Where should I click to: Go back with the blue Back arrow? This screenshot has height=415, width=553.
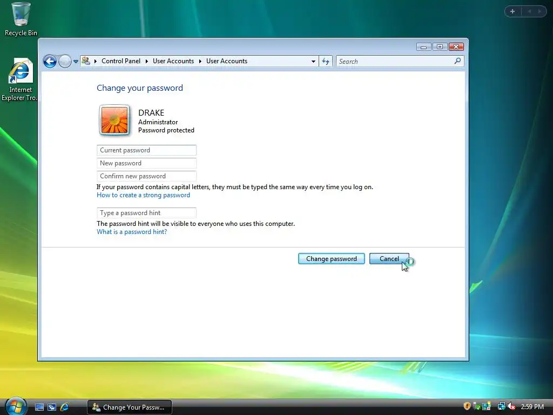[50, 62]
